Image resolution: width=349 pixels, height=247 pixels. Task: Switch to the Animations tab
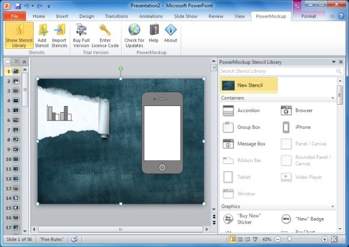[151, 16]
